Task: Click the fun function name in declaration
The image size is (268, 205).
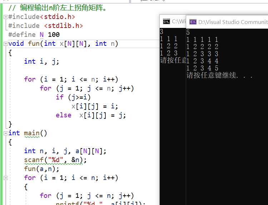Action: [34, 44]
